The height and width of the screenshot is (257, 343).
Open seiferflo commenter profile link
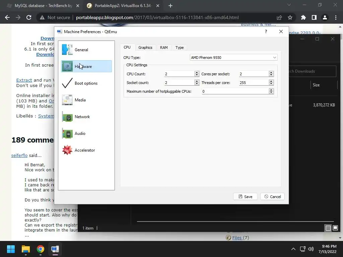tap(19, 155)
